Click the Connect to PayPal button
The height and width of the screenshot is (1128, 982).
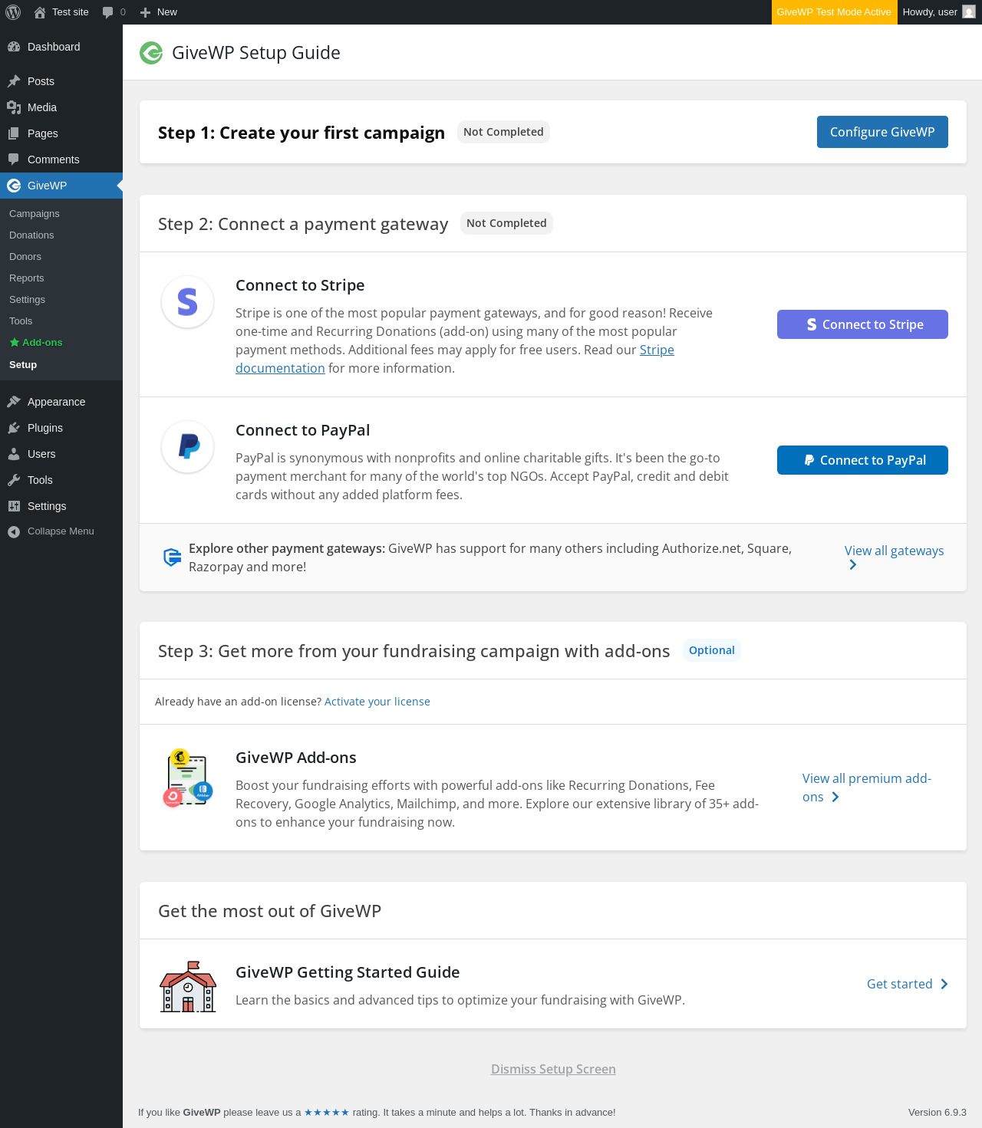point(862,460)
